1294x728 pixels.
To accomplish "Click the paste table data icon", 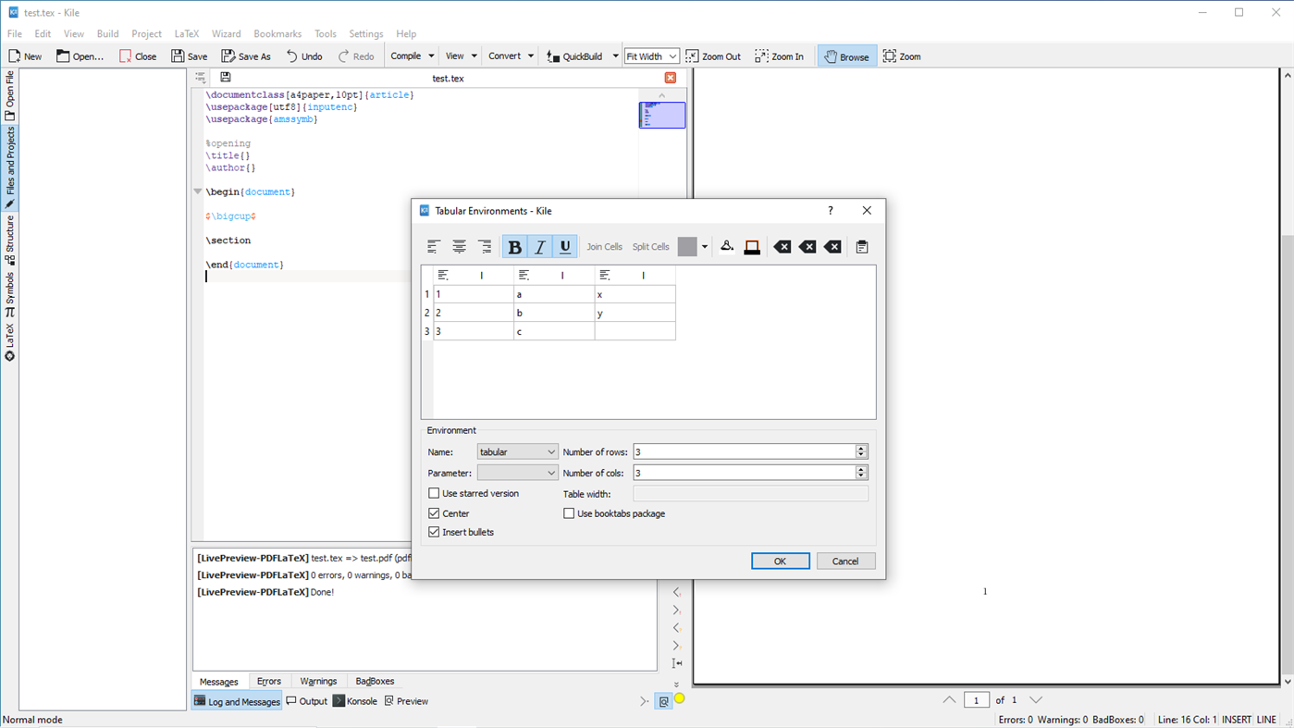I will click(861, 246).
